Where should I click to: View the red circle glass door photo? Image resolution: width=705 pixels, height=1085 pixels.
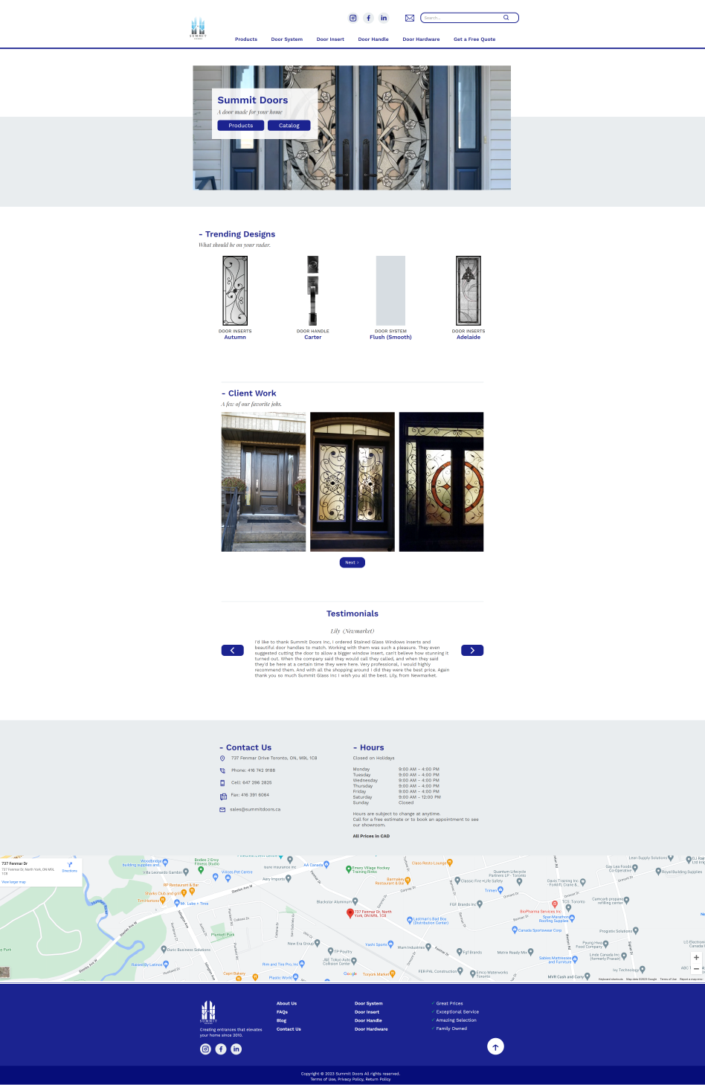(x=441, y=482)
